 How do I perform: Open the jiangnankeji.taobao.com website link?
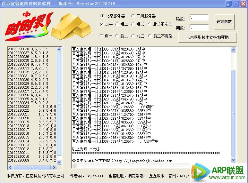143,161
